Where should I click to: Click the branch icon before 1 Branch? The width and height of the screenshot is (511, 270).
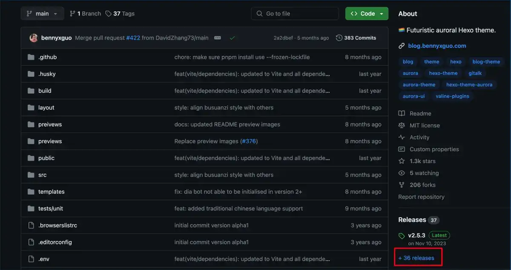coord(73,13)
